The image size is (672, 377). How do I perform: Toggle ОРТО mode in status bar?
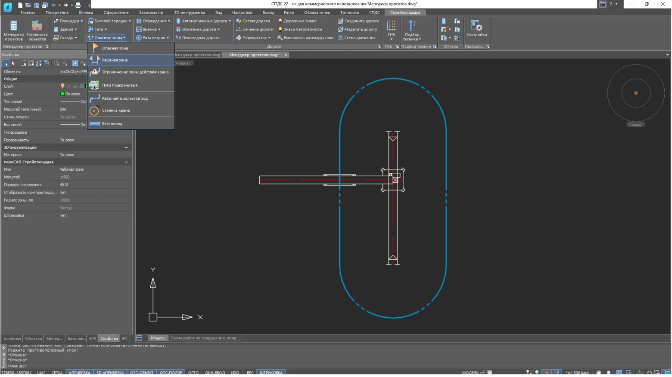pos(193,373)
